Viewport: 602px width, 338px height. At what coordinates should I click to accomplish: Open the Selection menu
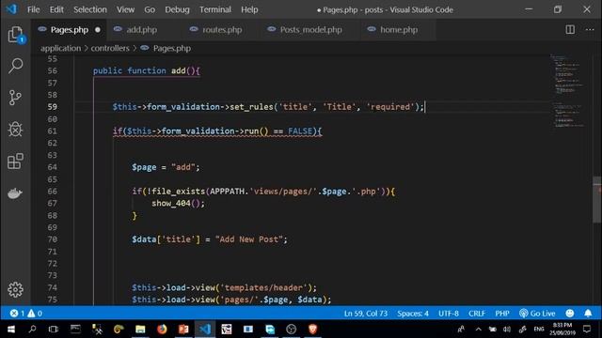90,9
